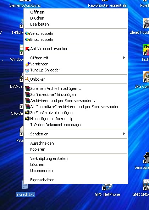The width and height of the screenshot is (149, 210).
Task: Click the WinRAR icon beside Als "incredi.rar" archivieren
Action: (x=27, y=107)
